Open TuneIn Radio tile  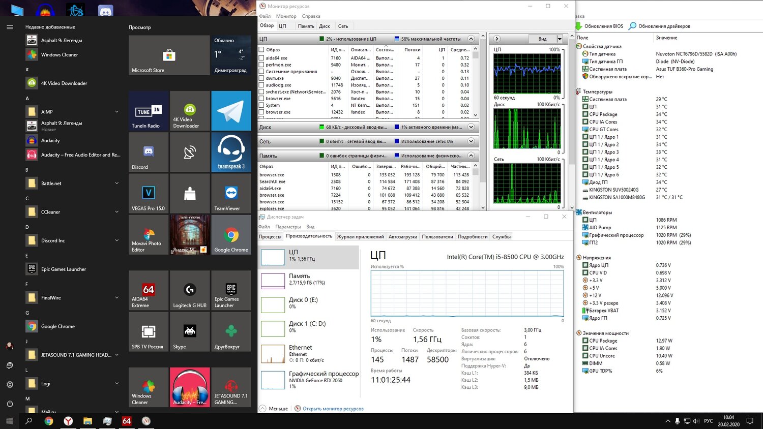pyautogui.click(x=149, y=111)
